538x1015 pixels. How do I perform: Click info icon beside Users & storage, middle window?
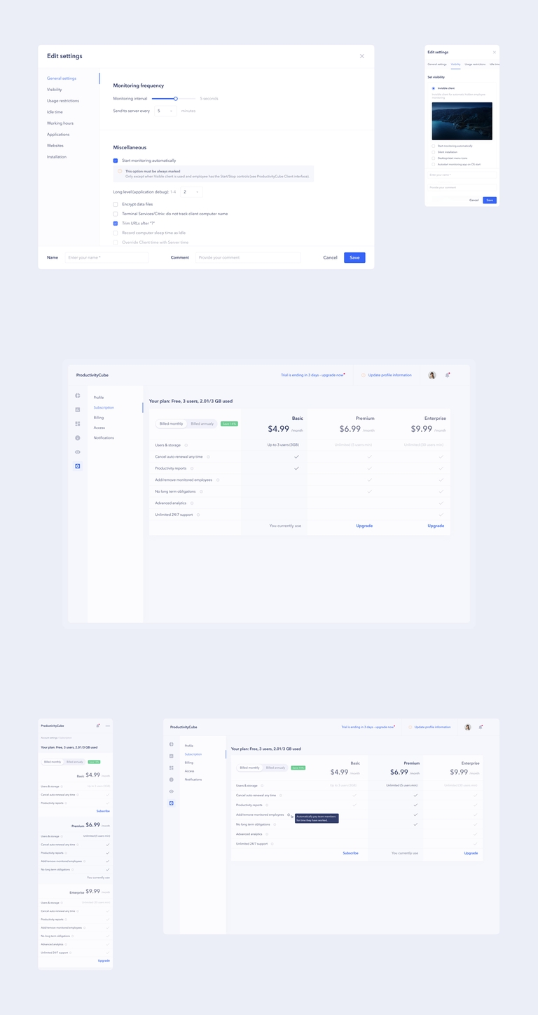186,445
